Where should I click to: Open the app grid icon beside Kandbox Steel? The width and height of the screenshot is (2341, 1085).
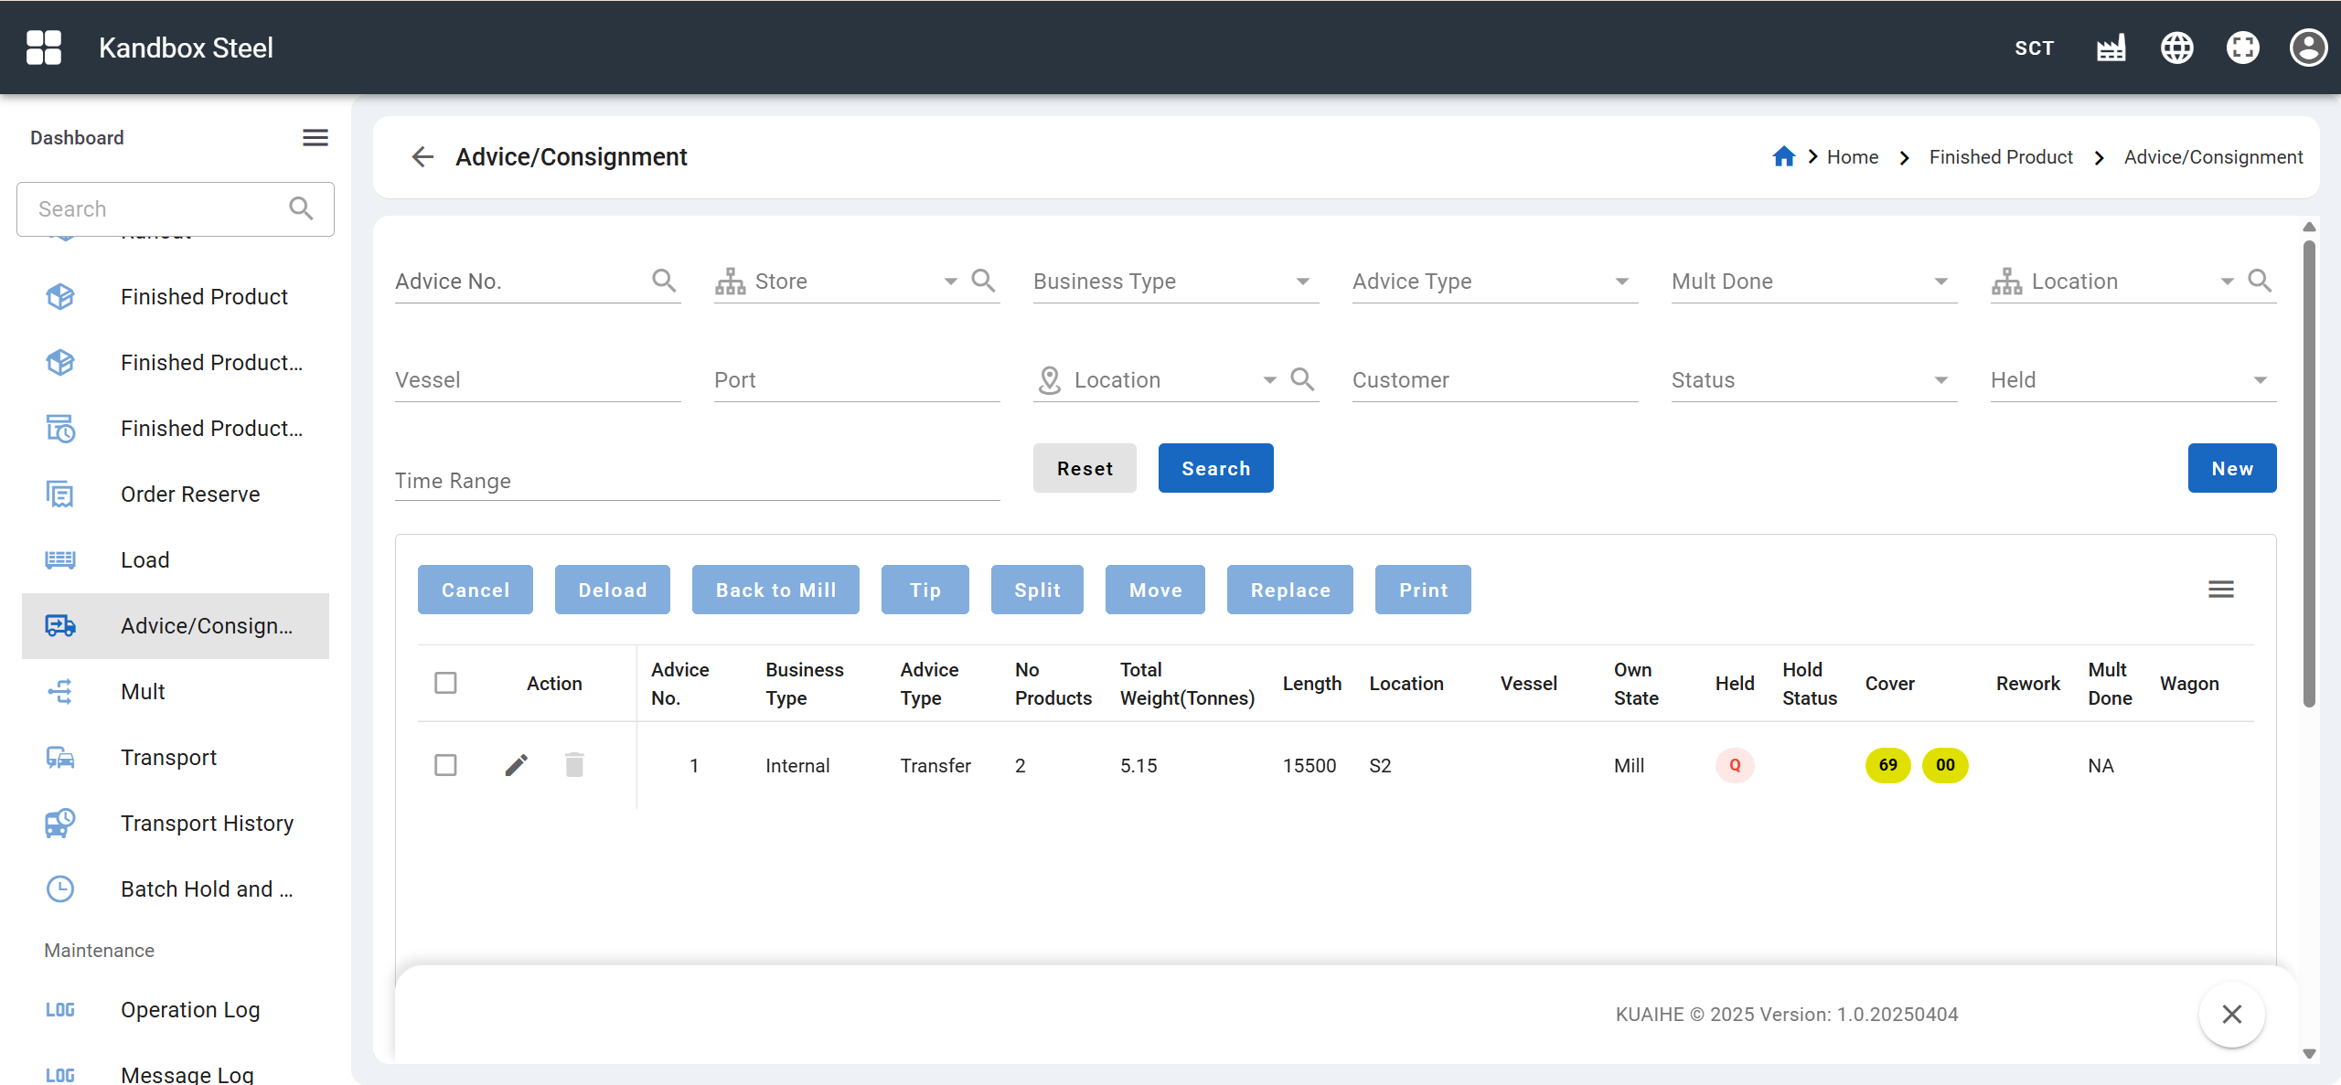[44, 48]
